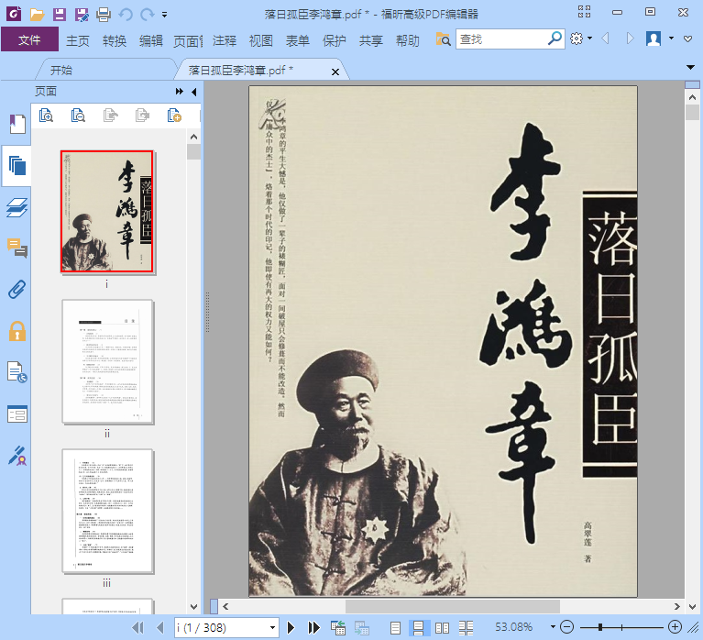Open the 帮助 ribbon tab
703x640 pixels.
pyautogui.click(x=408, y=41)
